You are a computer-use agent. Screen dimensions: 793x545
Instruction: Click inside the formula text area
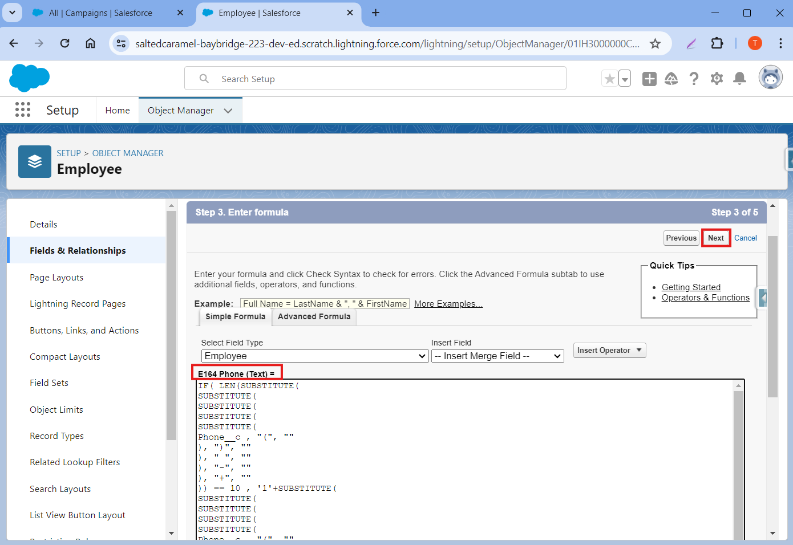(465, 459)
